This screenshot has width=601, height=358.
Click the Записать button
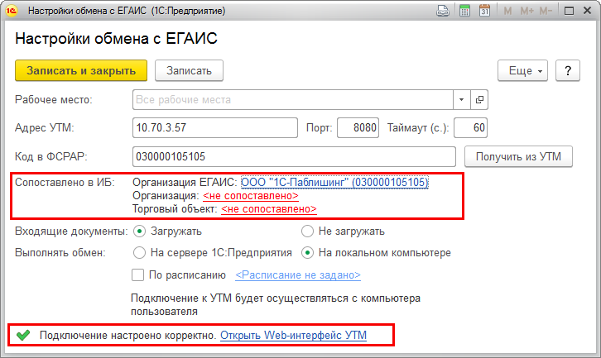point(189,71)
